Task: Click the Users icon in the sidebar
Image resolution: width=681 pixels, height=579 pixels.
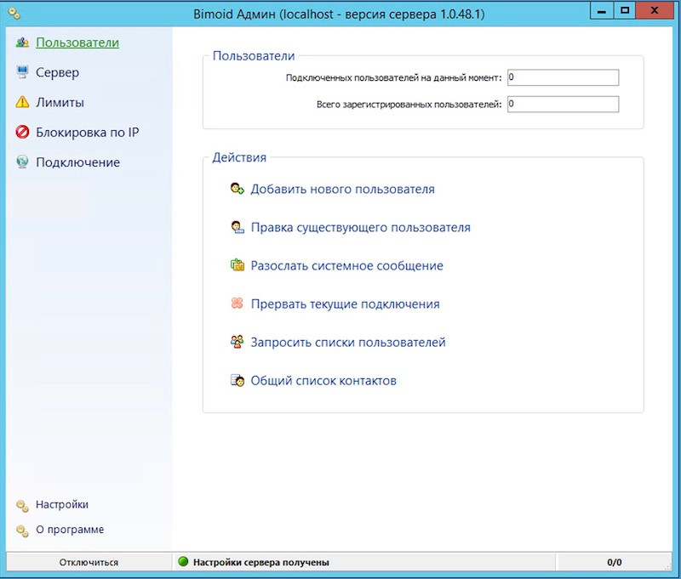Action: pos(22,43)
